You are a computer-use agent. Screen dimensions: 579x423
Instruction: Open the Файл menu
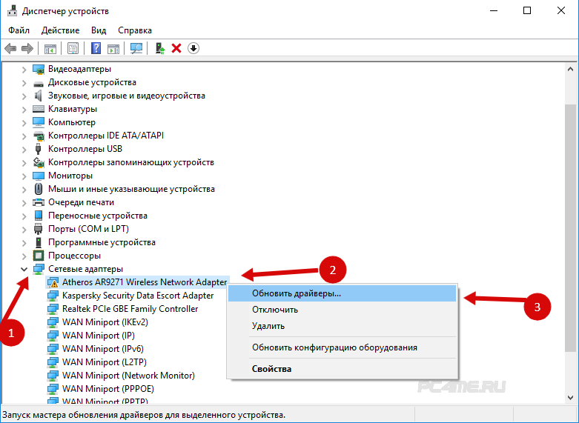pyautogui.click(x=19, y=30)
